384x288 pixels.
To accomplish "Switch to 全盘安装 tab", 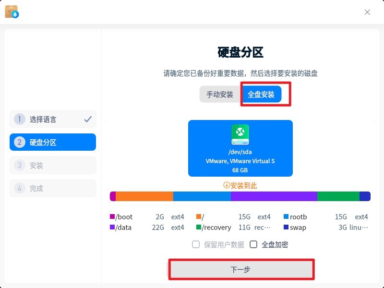I will (261, 94).
